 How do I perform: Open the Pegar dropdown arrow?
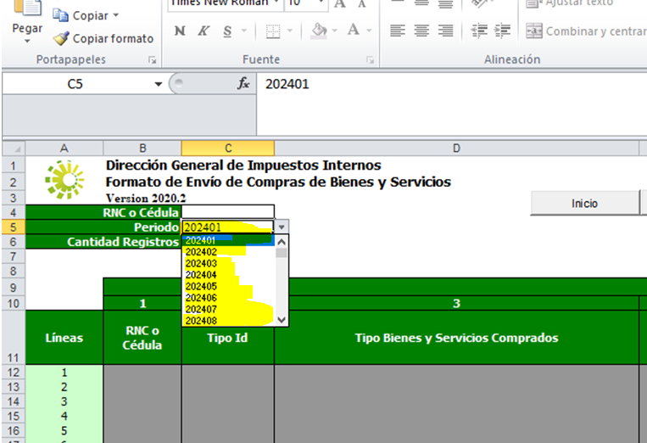point(27,42)
